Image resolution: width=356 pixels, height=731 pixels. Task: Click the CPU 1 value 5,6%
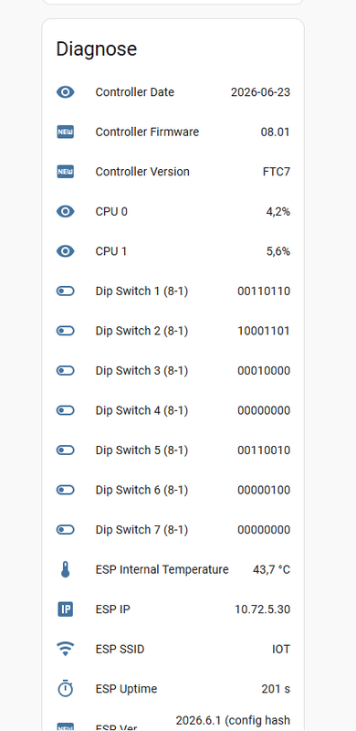tap(278, 252)
